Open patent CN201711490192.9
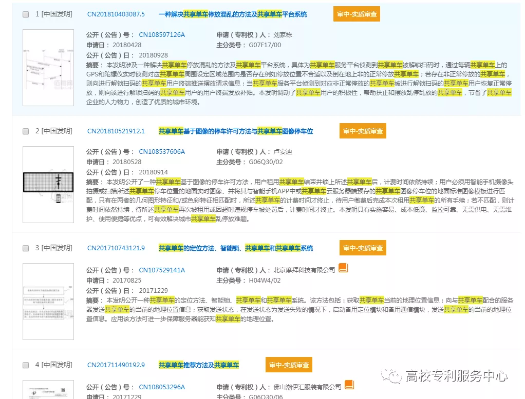The image size is (525, 399). [115, 365]
